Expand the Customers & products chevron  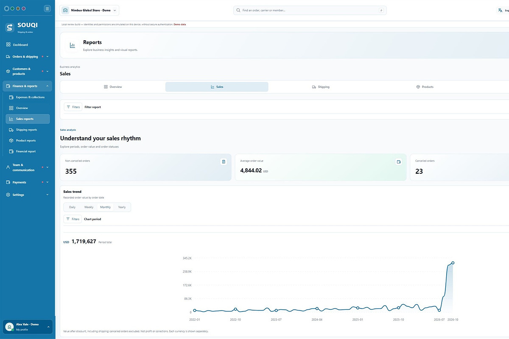coord(47,71)
